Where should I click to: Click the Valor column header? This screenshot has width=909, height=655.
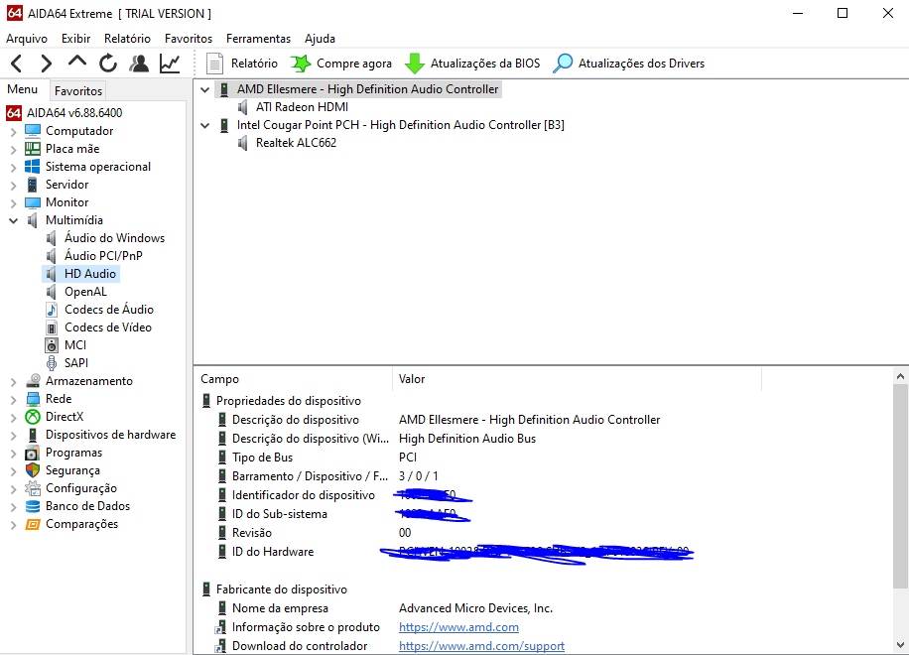tap(577, 379)
